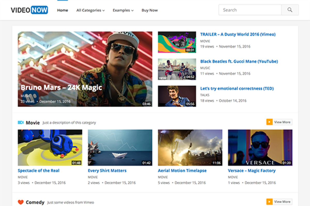310x206 pixels.
Task: Open the Aerial Motion Timelapse thumbnail
Action: (190, 148)
